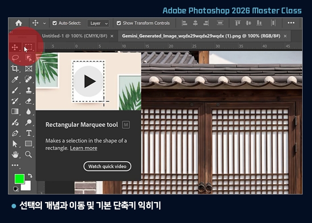Select the Gradient tool
This screenshot has height=223, width=312.
point(15,111)
